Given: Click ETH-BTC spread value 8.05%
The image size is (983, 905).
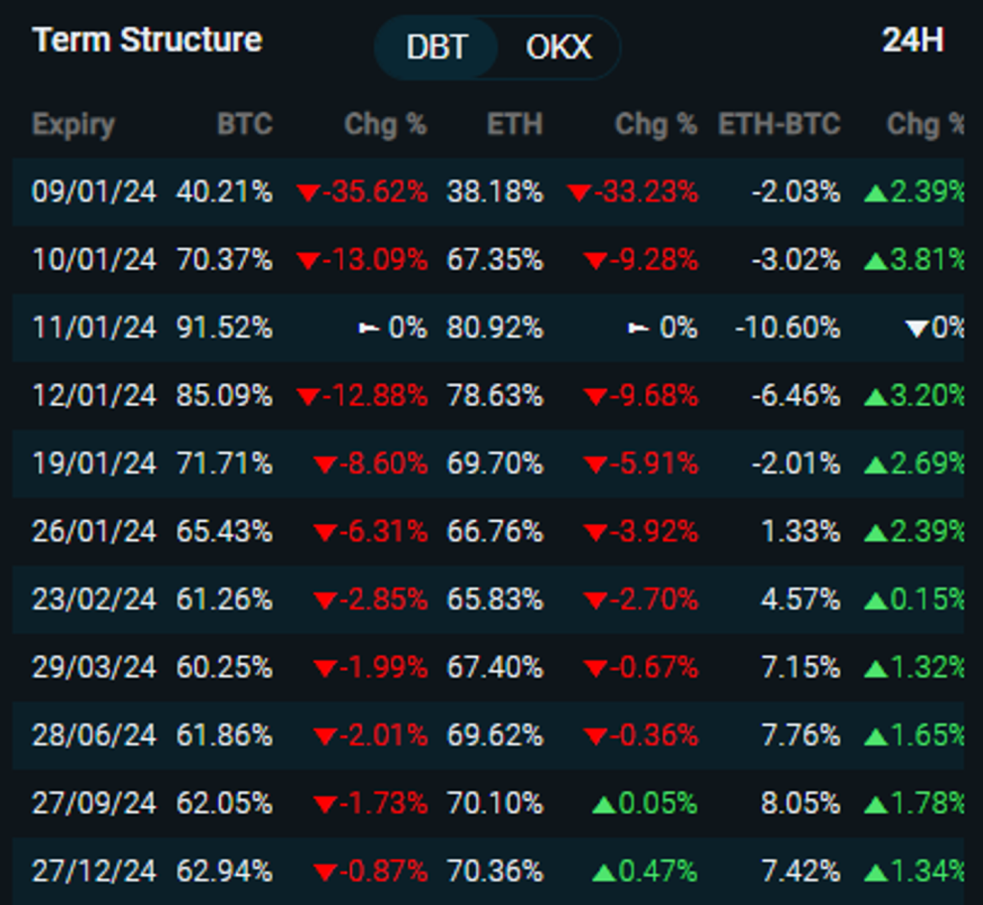Looking at the screenshot, I should click(801, 803).
